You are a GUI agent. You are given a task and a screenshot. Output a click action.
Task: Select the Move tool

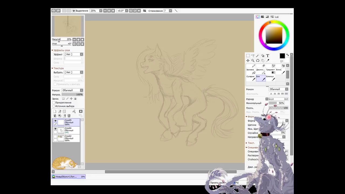248,61
